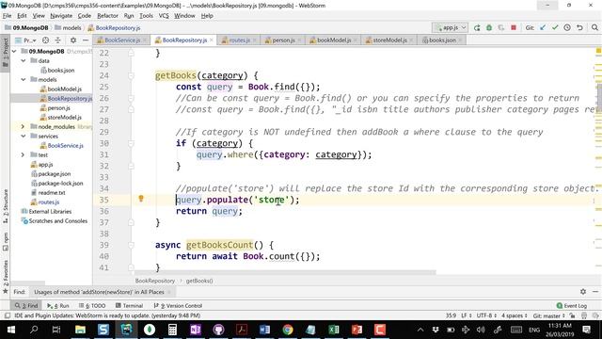Open the Navigate menu
The height and width of the screenshot is (339, 602).
click(x=61, y=16)
